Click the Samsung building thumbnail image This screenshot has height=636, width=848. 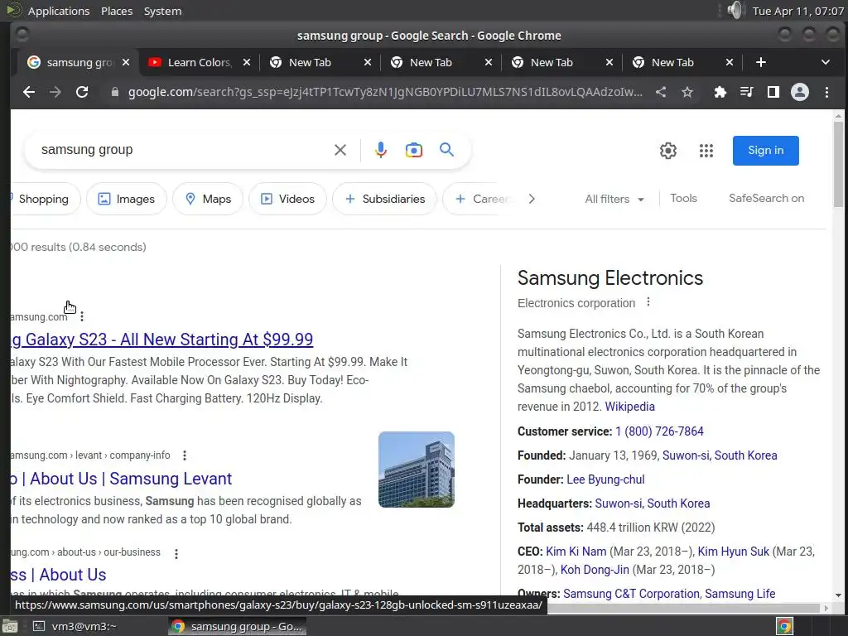point(417,470)
